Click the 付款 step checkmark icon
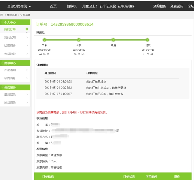194x180 pixels. pyautogui.click(x=79, y=40)
